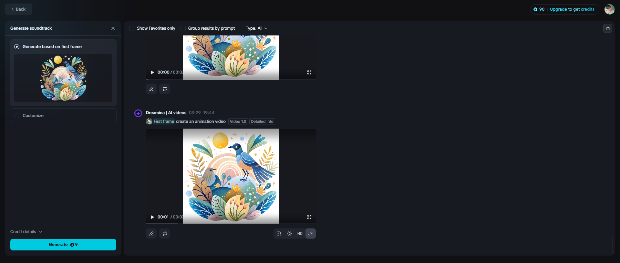The height and width of the screenshot is (263, 620).
Task: Click the bottom video progress bar
Action: click(231, 223)
